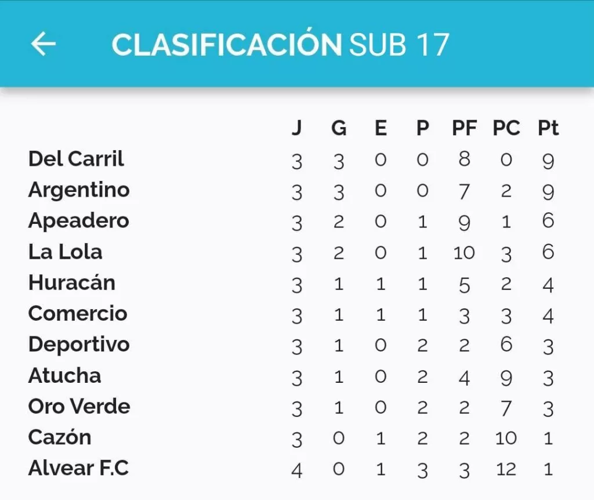Click the G column header
594x500 pixels.
coord(339,128)
